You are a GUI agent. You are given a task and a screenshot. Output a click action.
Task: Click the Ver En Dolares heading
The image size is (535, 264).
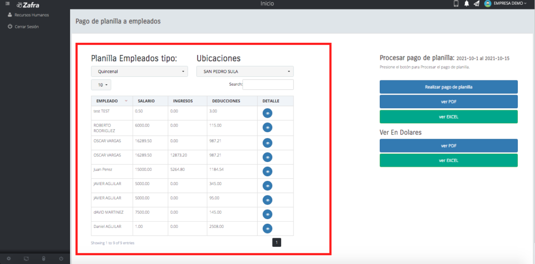(x=401, y=132)
